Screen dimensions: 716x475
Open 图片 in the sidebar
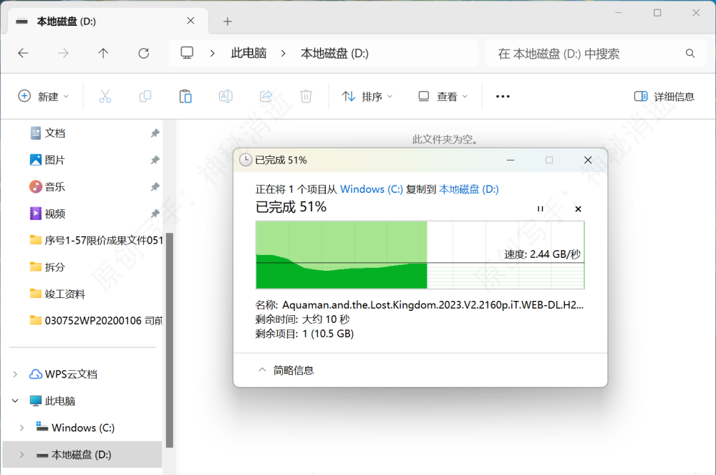coord(48,160)
